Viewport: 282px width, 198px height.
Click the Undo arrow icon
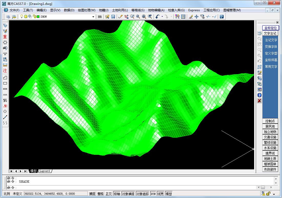157,17
